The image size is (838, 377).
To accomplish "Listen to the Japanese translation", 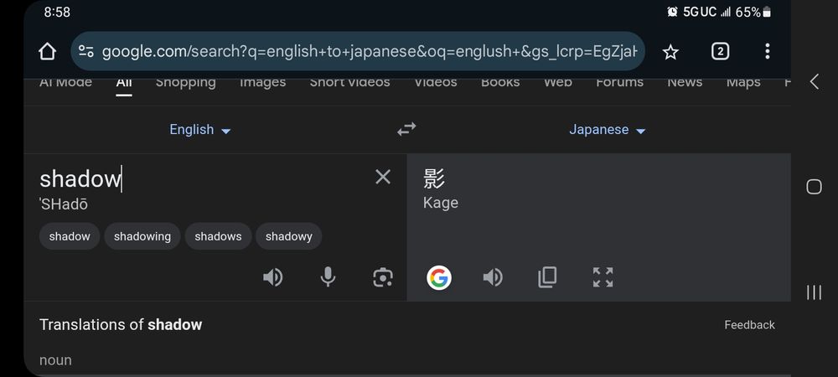I will 493,277.
